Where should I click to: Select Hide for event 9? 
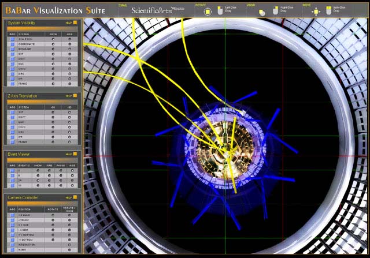pyautogui.click(x=72, y=175)
